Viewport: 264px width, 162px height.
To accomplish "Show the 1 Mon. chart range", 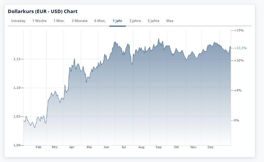I will point(59,21).
